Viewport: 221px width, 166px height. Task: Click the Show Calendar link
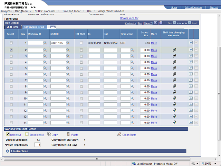[x=129, y=18]
